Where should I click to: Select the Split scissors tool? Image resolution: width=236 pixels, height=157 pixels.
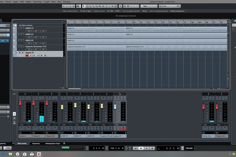point(90,6)
